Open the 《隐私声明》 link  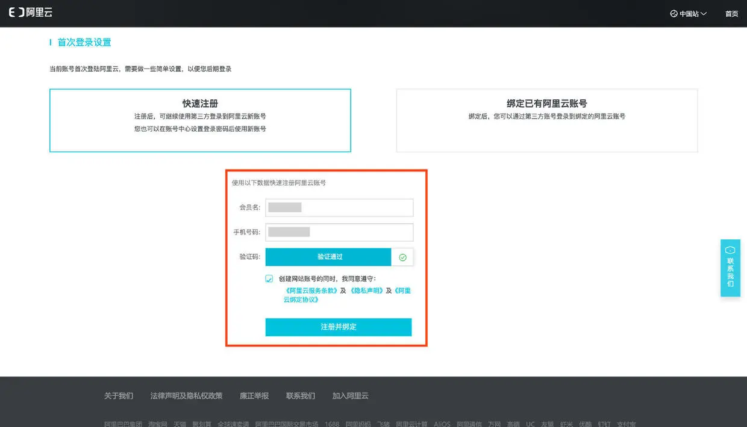[x=366, y=290]
